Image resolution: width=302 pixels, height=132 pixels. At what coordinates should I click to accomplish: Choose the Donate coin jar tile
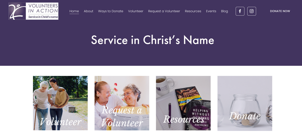tap(245, 103)
